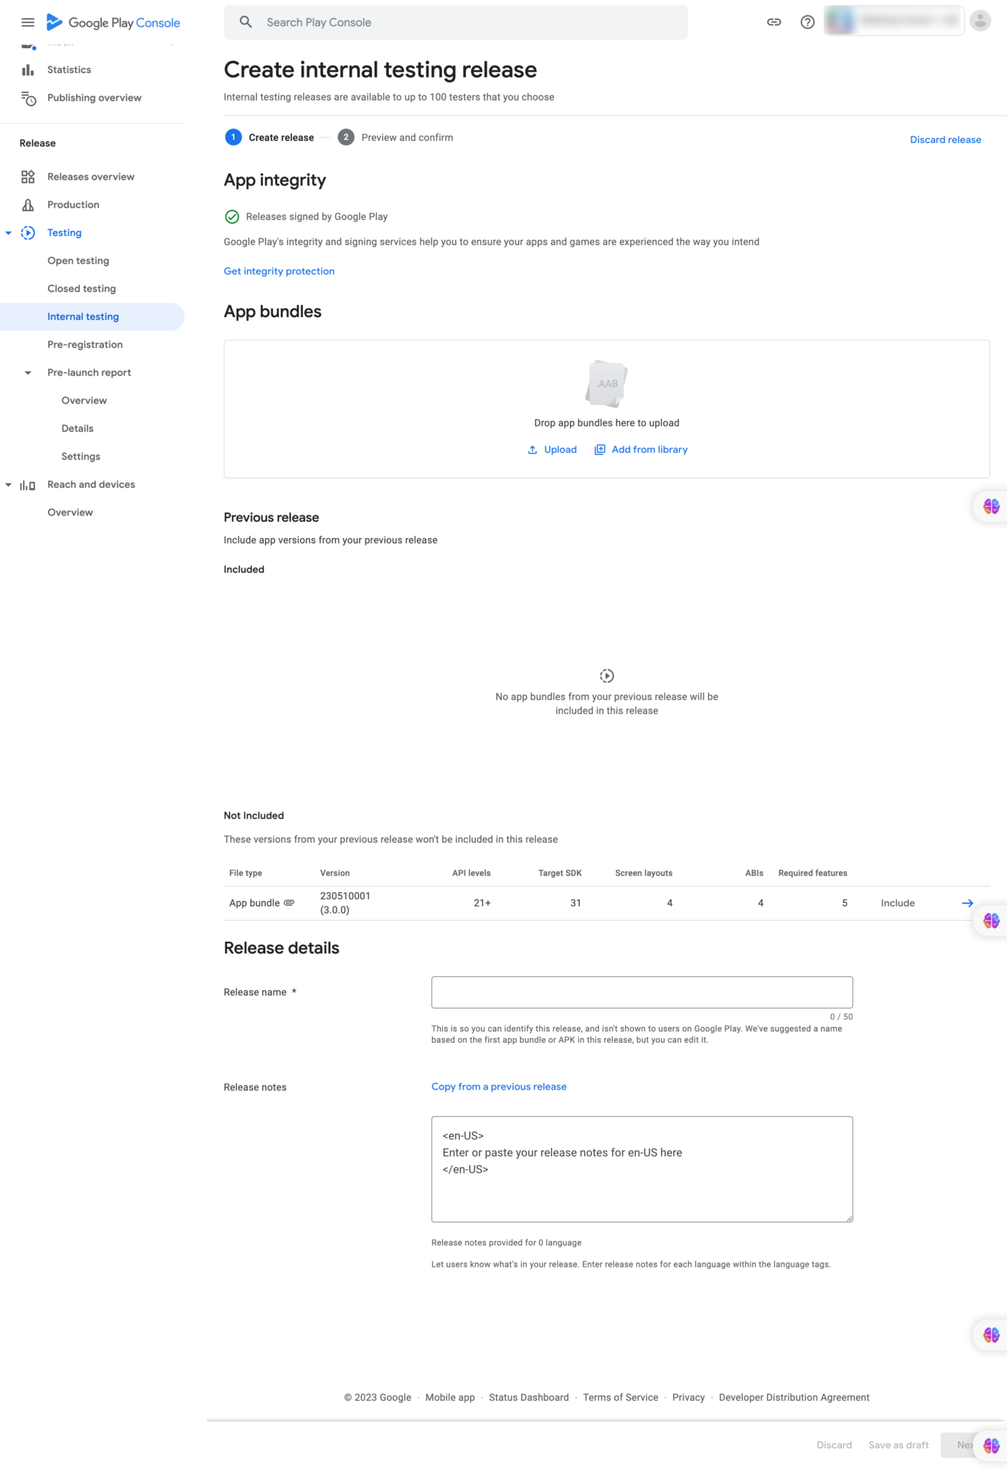Click the Release name input field
1007x1470 pixels.
(x=642, y=992)
